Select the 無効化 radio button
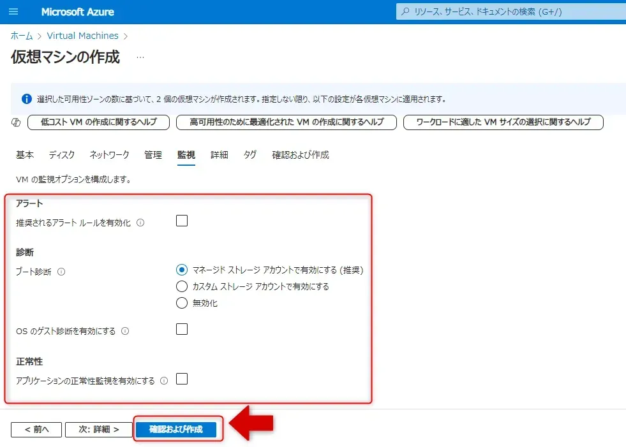The width and height of the screenshot is (626, 447). (x=182, y=303)
